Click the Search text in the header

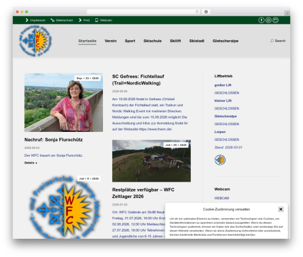[x=280, y=41]
